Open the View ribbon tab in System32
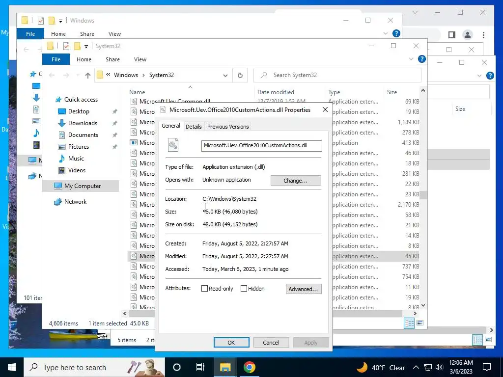This screenshot has width=503, height=377. click(x=140, y=59)
